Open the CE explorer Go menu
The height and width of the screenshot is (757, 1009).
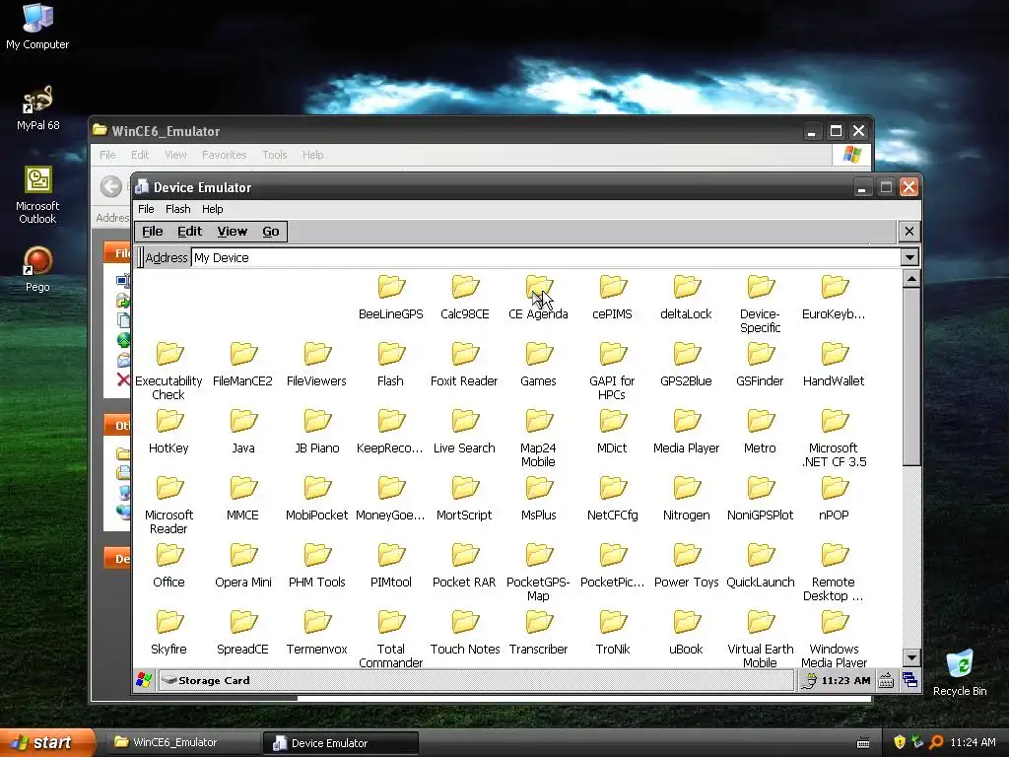(x=271, y=231)
